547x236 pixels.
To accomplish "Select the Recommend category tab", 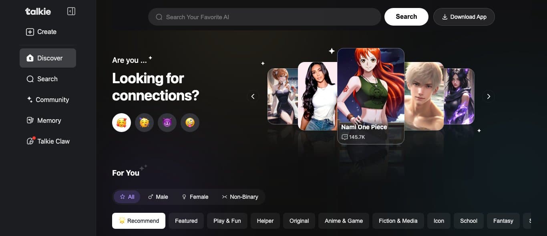I will point(139,221).
